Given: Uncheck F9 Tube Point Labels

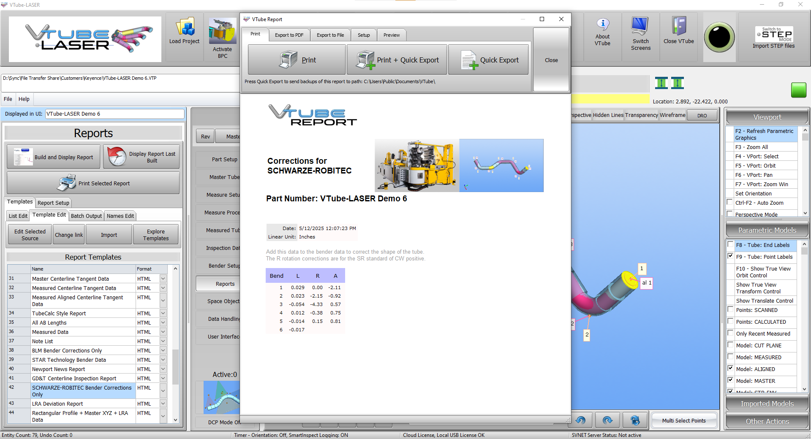Looking at the screenshot, I should click(x=730, y=256).
